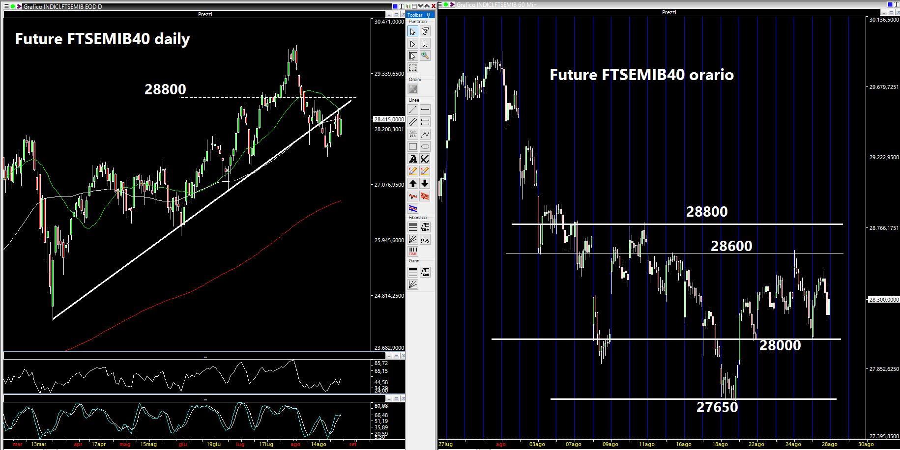The width and height of the screenshot is (900, 450).
Task: Select the dashed rectangle selection tool
Action: click(413, 68)
